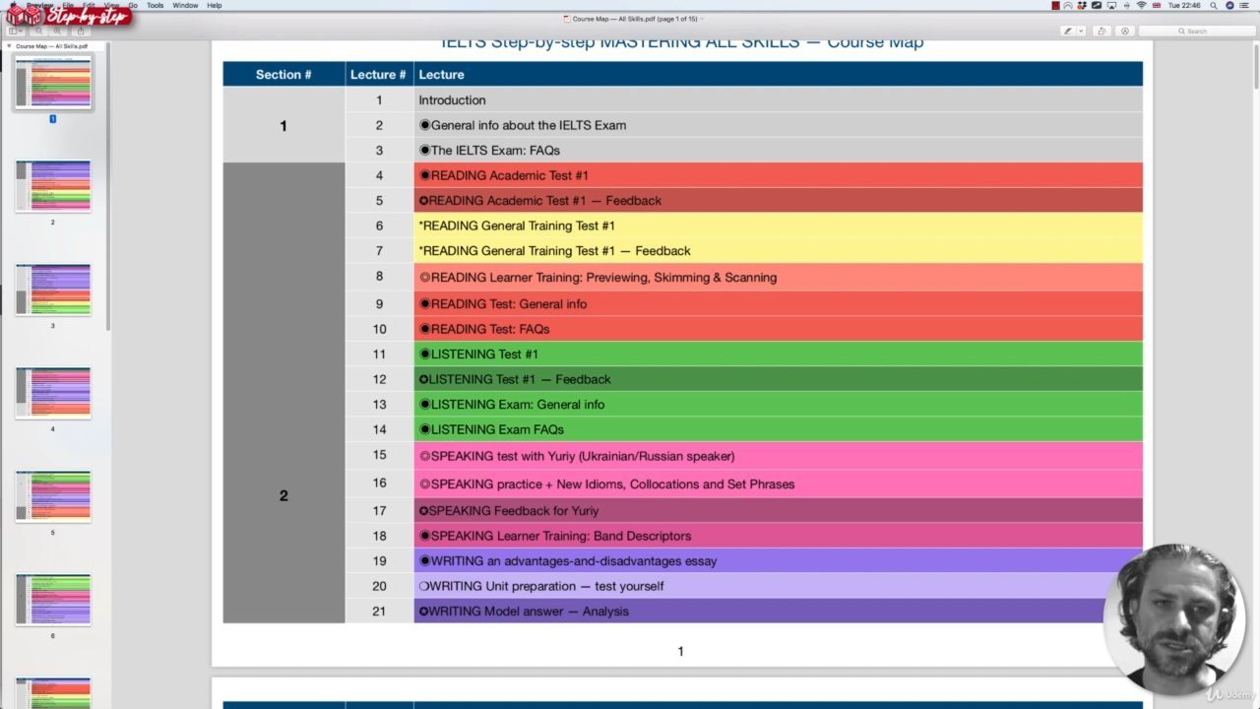Screen dimensions: 1260x709
Task: Click The IELTS Exam: FAQs row
Action: tap(779, 150)
